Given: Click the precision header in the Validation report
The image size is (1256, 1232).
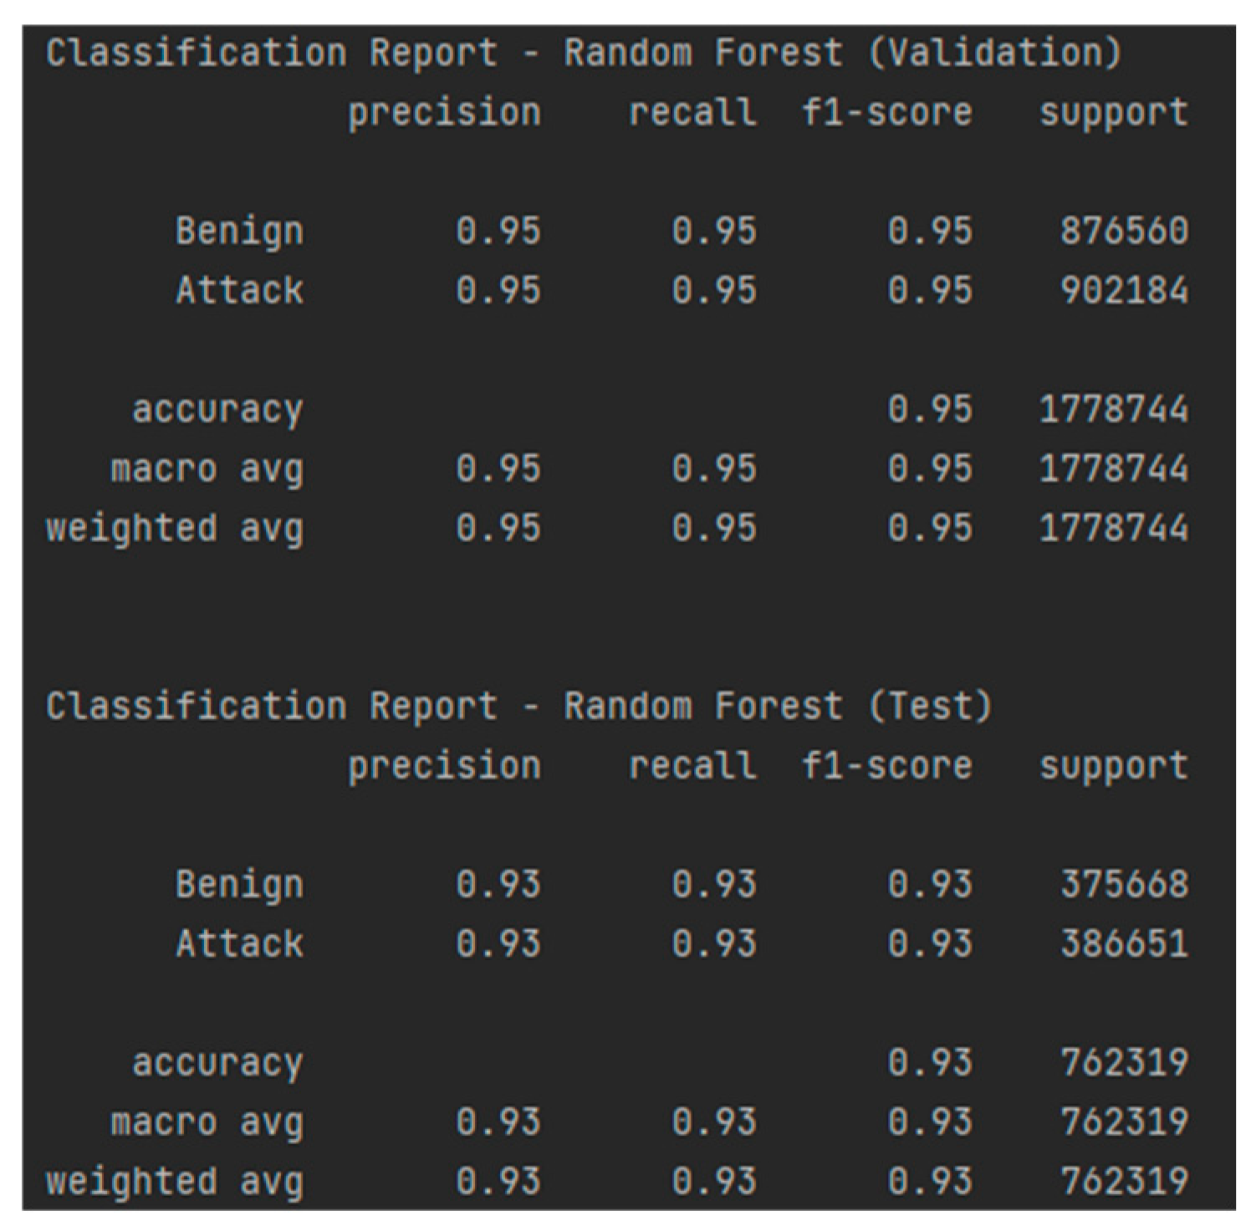Looking at the screenshot, I should (444, 113).
